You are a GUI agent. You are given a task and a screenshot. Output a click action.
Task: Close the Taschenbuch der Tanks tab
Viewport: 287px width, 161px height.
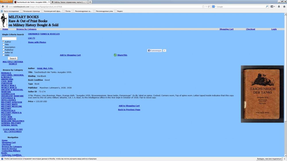click(x=49, y=2)
